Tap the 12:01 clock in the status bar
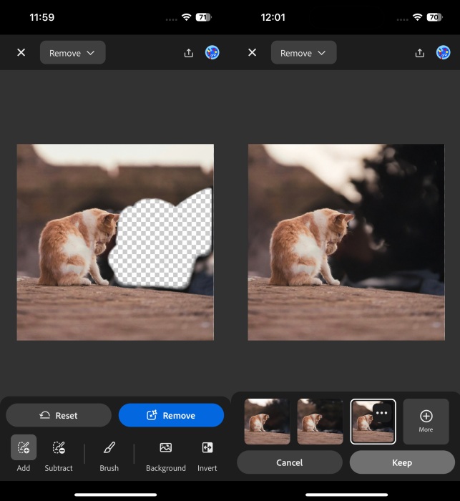 pyautogui.click(x=273, y=17)
